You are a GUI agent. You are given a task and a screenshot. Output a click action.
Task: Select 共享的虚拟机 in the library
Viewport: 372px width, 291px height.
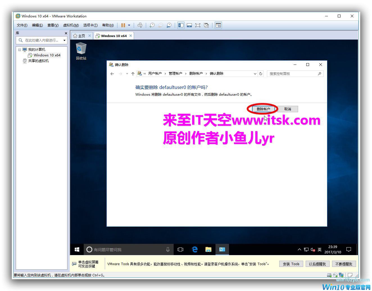pyautogui.click(x=36, y=61)
